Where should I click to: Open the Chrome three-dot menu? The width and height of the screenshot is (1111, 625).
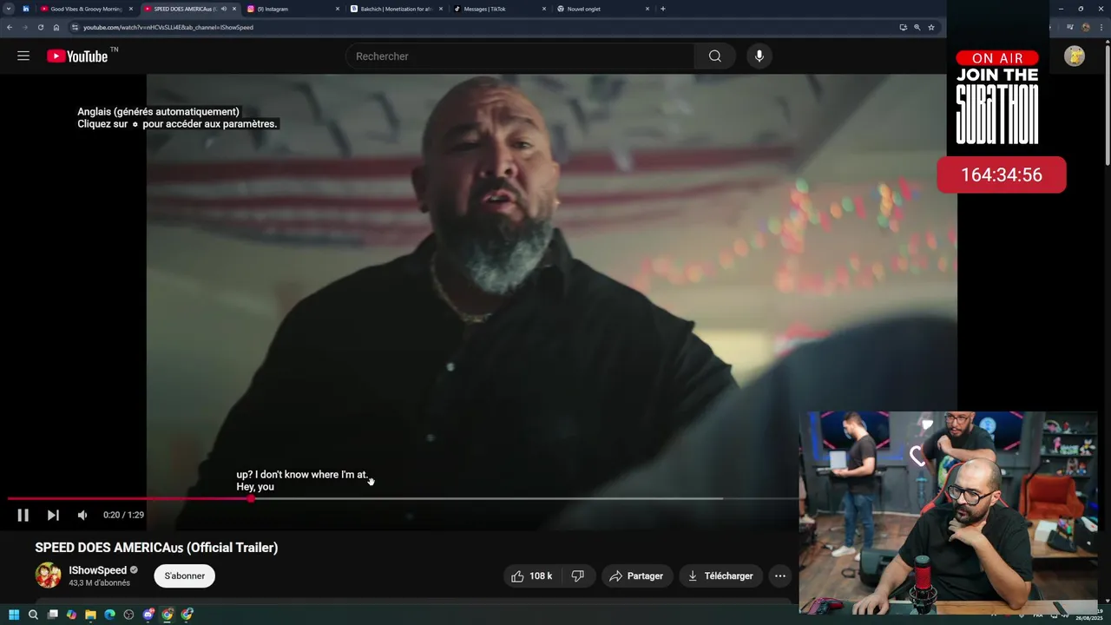pos(1101,27)
